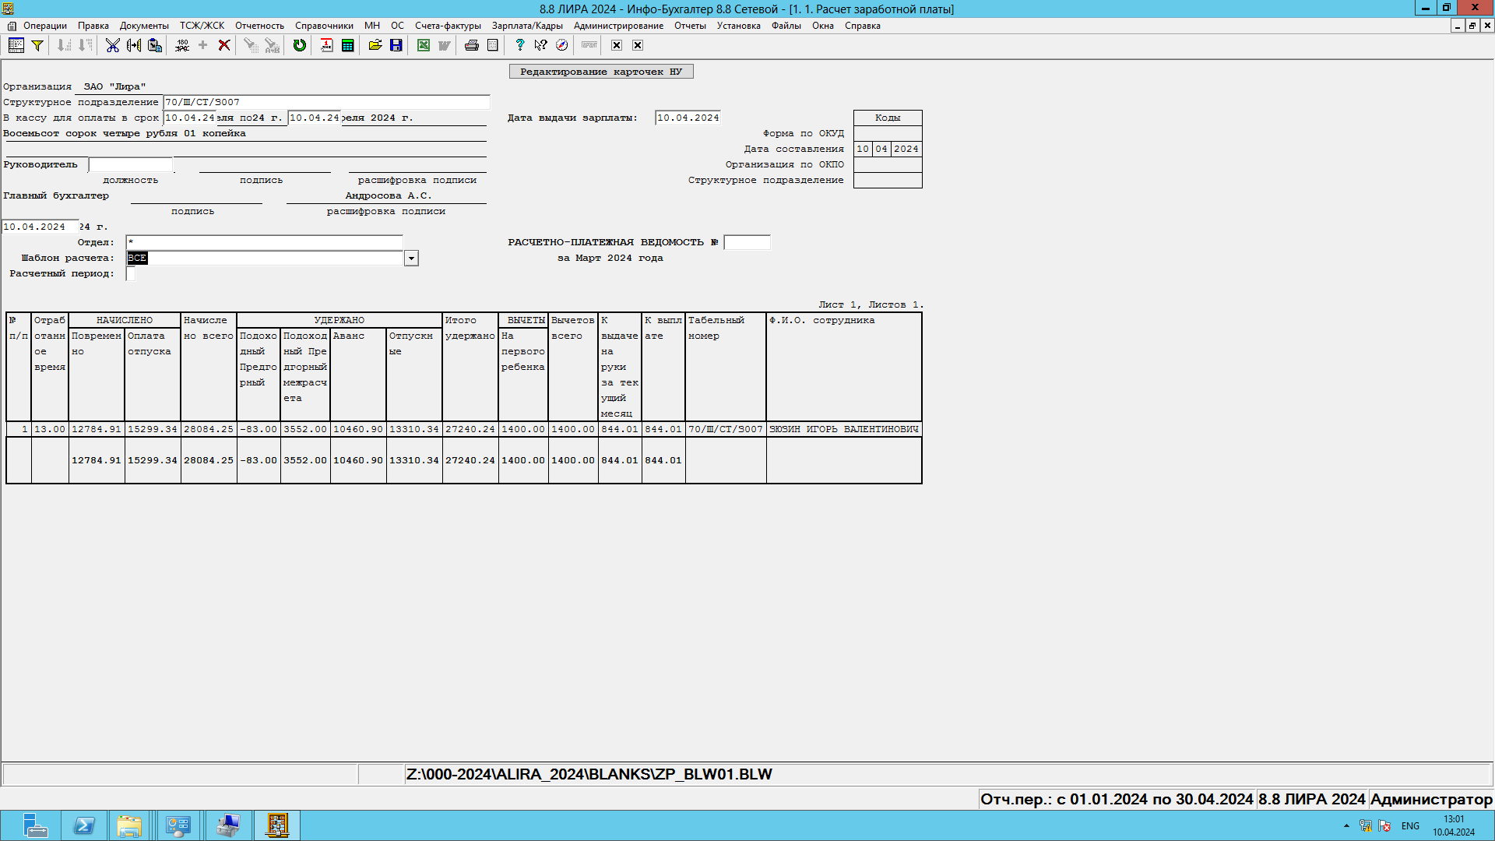The height and width of the screenshot is (841, 1495).
Task: Export to Excel via green icon
Action: coord(423,45)
